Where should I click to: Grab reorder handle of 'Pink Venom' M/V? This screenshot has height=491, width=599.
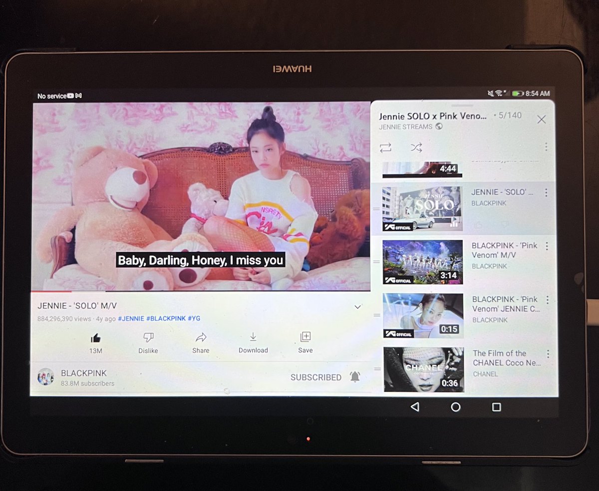point(377,262)
